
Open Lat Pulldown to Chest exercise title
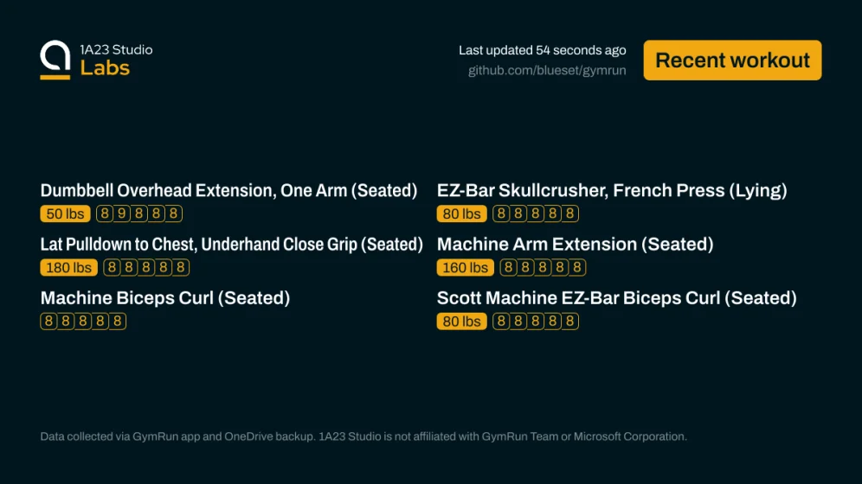point(231,245)
